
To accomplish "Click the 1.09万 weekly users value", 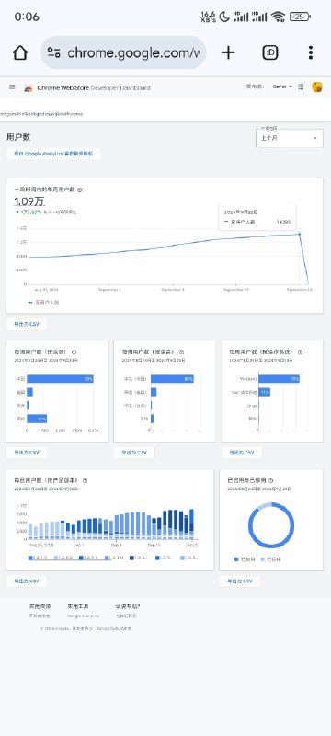I will pyautogui.click(x=29, y=201).
